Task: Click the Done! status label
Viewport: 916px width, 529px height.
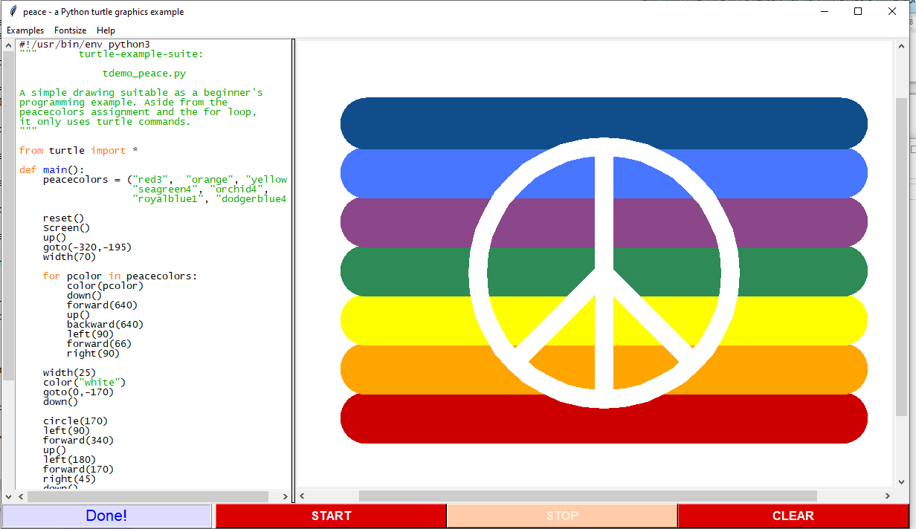Action: pos(106,516)
